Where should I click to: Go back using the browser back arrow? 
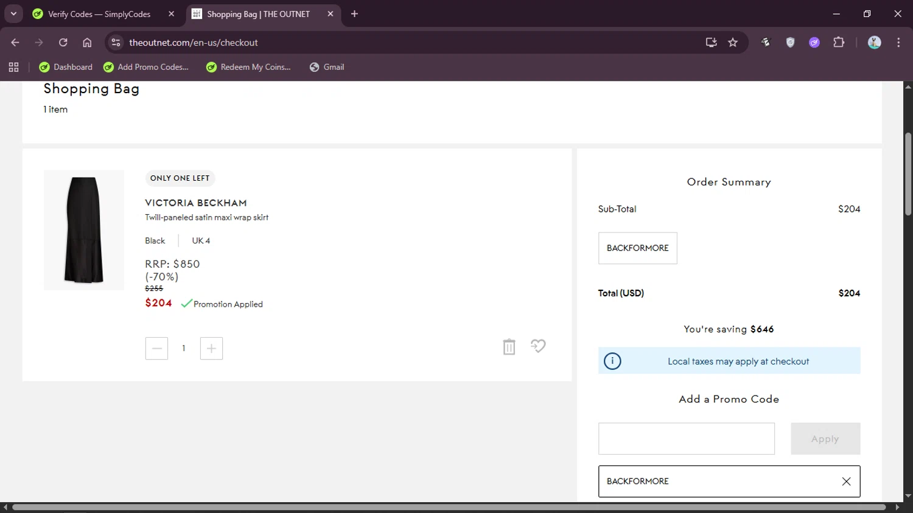click(x=15, y=43)
